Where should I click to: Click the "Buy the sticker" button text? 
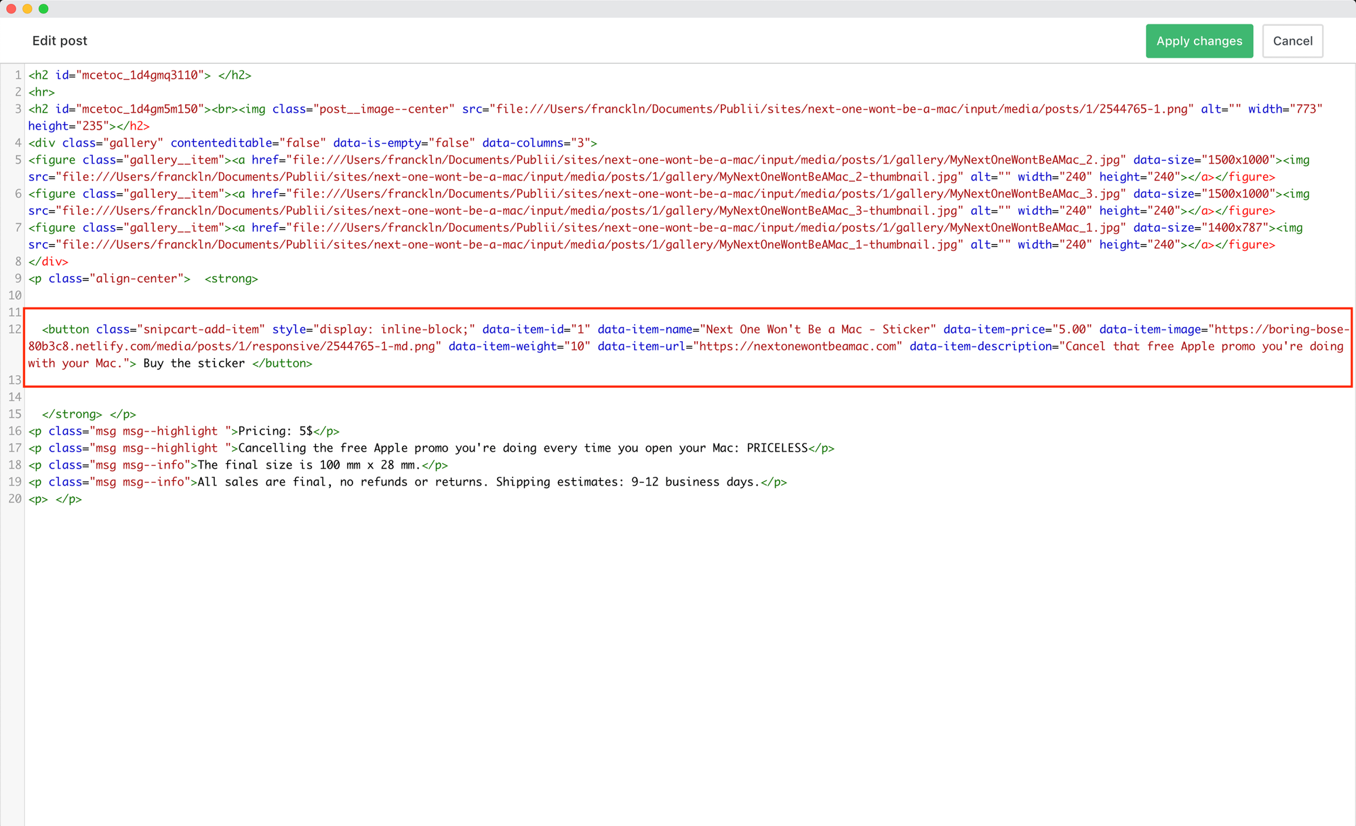pos(194,363)
